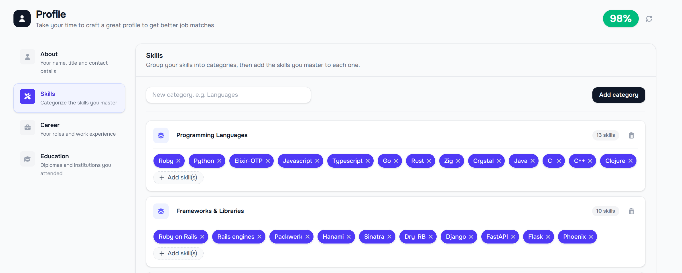Click the layers icon of Frameworks & Libraries
Viewport: 682px width, 273px height.
[x=161, y=211]
